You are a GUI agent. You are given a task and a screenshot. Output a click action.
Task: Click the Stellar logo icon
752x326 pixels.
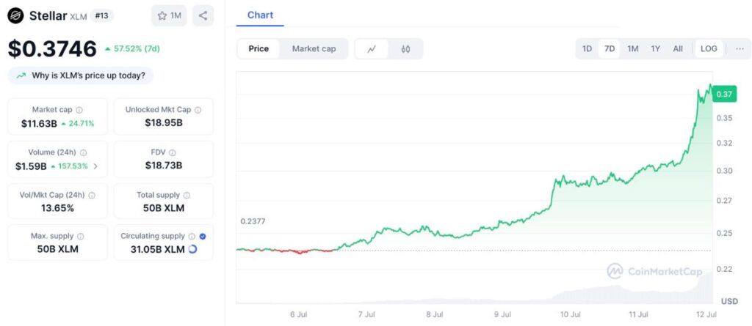pos(15,15)
